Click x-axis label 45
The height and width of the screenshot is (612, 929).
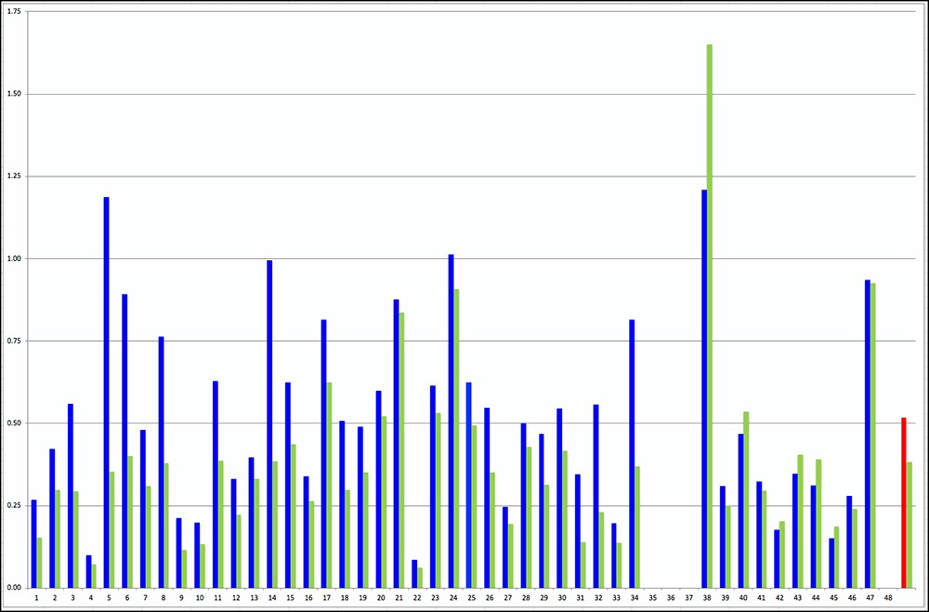click(x=833, y=598)
